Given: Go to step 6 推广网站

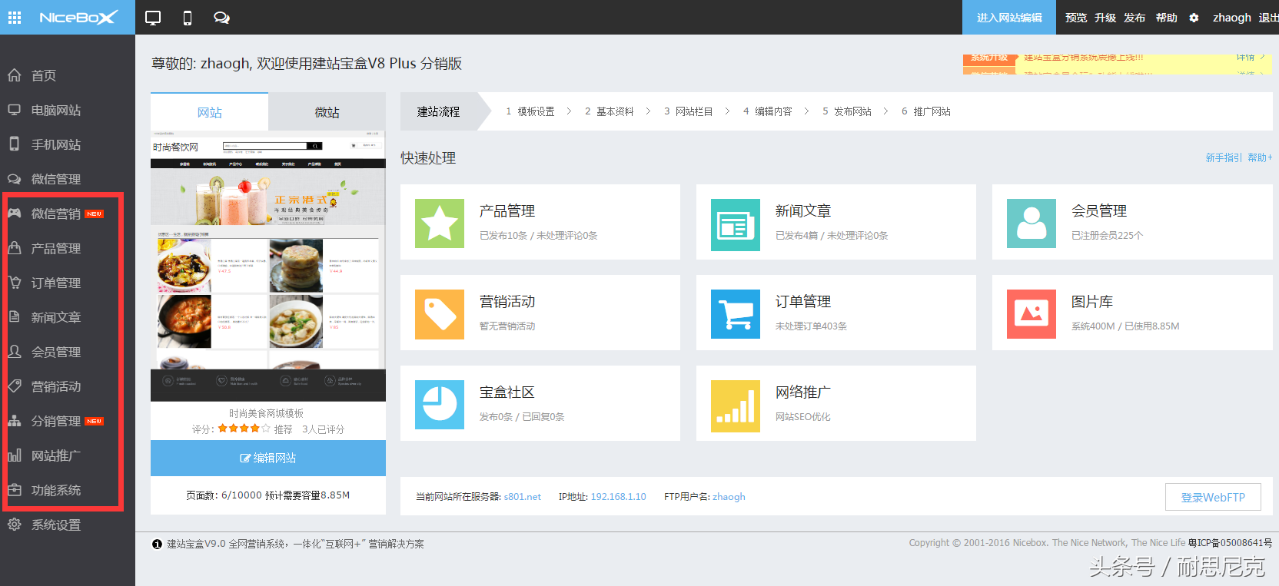Looking at the screenshot, I should [926, 111].
